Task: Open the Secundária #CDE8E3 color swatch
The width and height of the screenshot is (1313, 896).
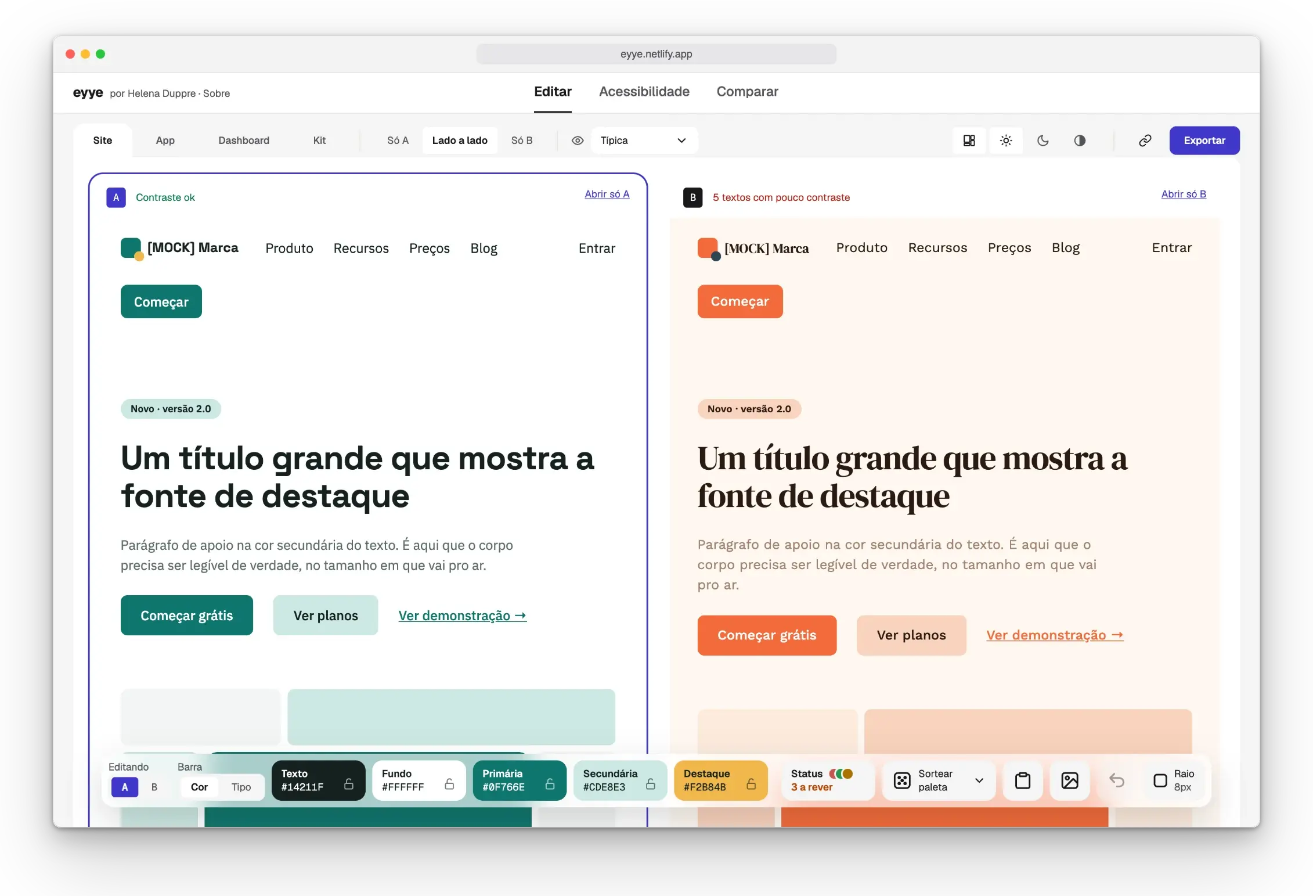Action: click(x=620, y=780)
